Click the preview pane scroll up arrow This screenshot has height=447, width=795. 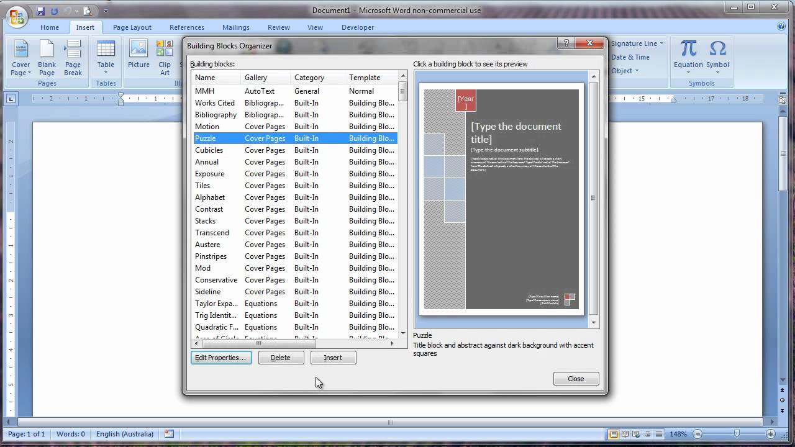click(x=594, y=76)
